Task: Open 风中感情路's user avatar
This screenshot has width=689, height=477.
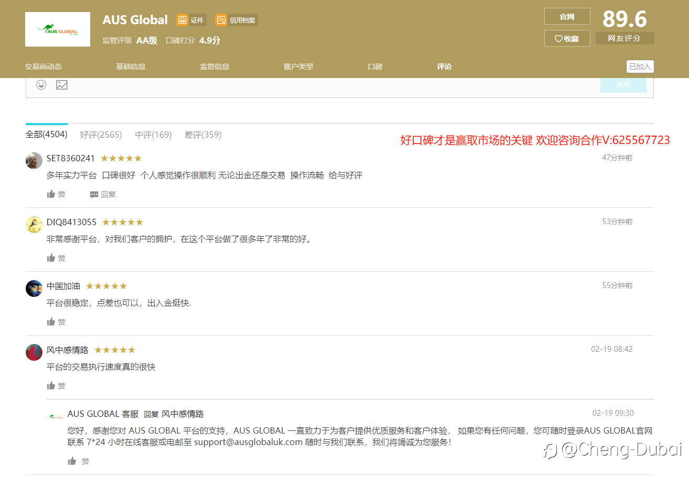Action: tap(34, 352)
